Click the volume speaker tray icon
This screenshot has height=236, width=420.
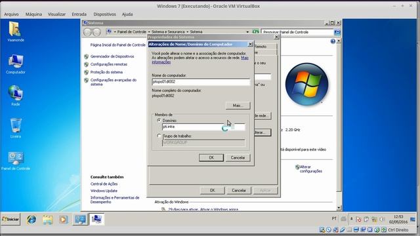(x=382, y=220)
